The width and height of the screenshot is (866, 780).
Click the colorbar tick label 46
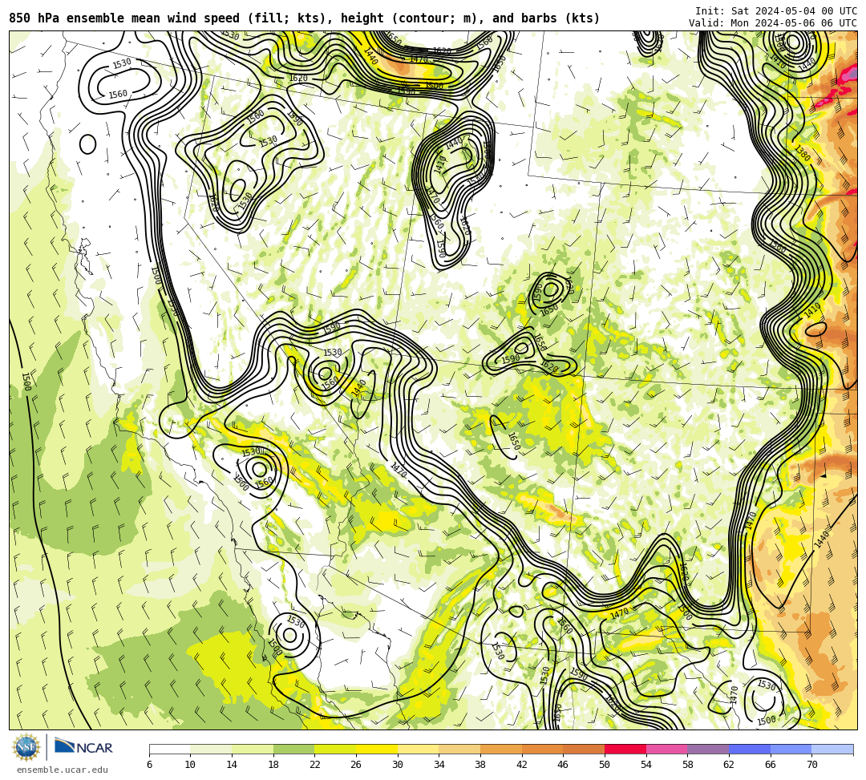pyautogui.click(x=564, y=765)
